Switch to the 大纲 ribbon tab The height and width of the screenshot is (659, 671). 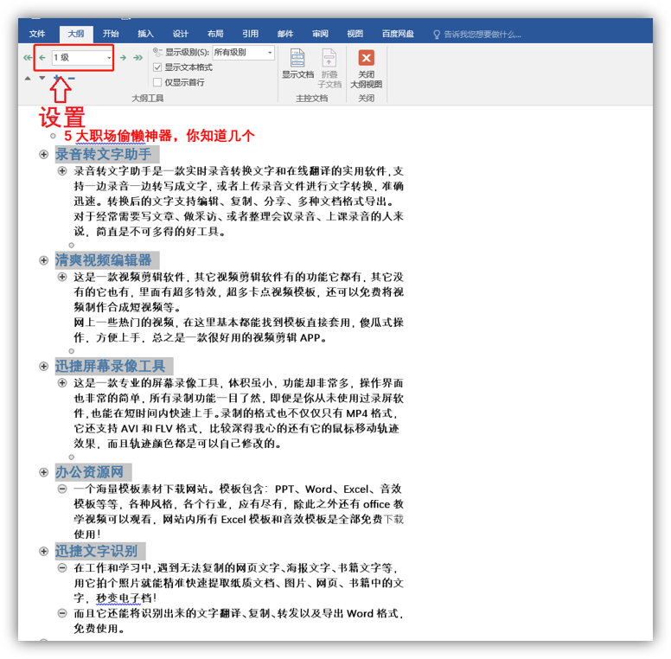[x=76, y=34]
